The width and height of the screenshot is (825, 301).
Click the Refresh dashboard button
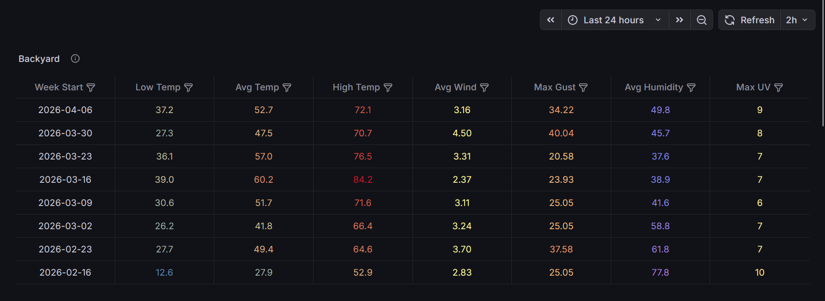tap(750, 20)
